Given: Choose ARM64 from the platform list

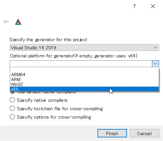Looking at the screenshot, I should click(x=84, y=75).
